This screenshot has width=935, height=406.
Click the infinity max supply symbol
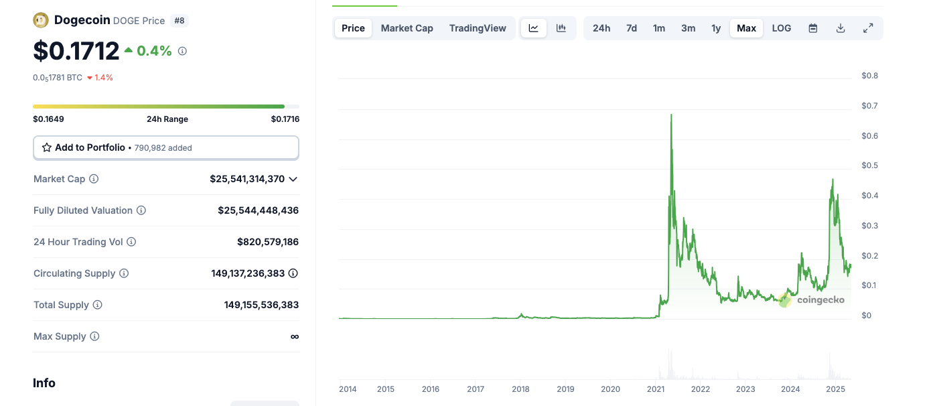click(295, 336)
